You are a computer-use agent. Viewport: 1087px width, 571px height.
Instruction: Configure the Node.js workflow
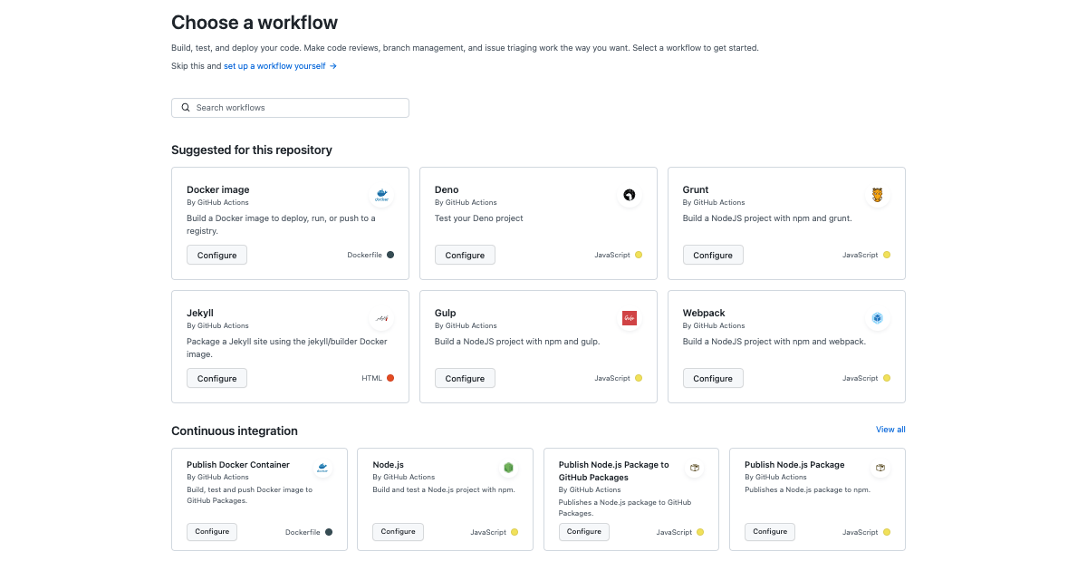[398, 532]
